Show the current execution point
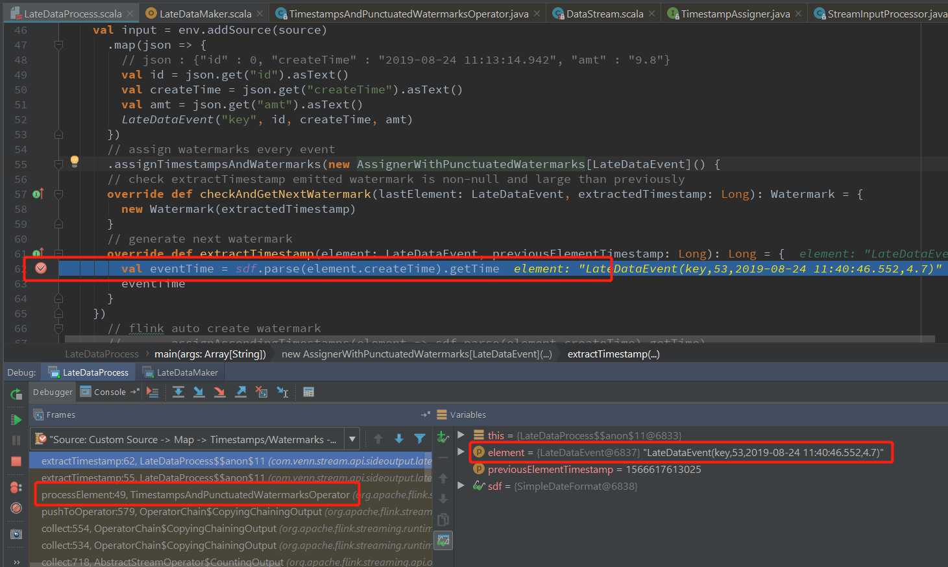 click(x=152, y=392)
